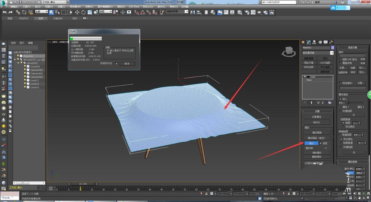Select the Rotate transform tool

click(84, 12)
